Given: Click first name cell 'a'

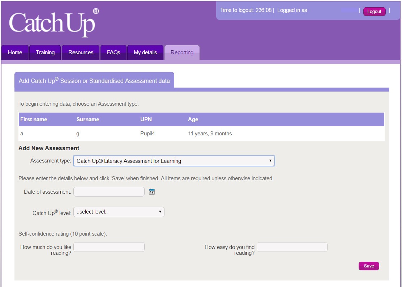Looking at the screenshot, I should [22, 134].
